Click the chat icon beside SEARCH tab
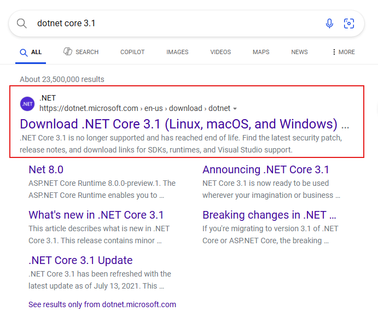This screenshot has height=311, width=378. (68, 51)
